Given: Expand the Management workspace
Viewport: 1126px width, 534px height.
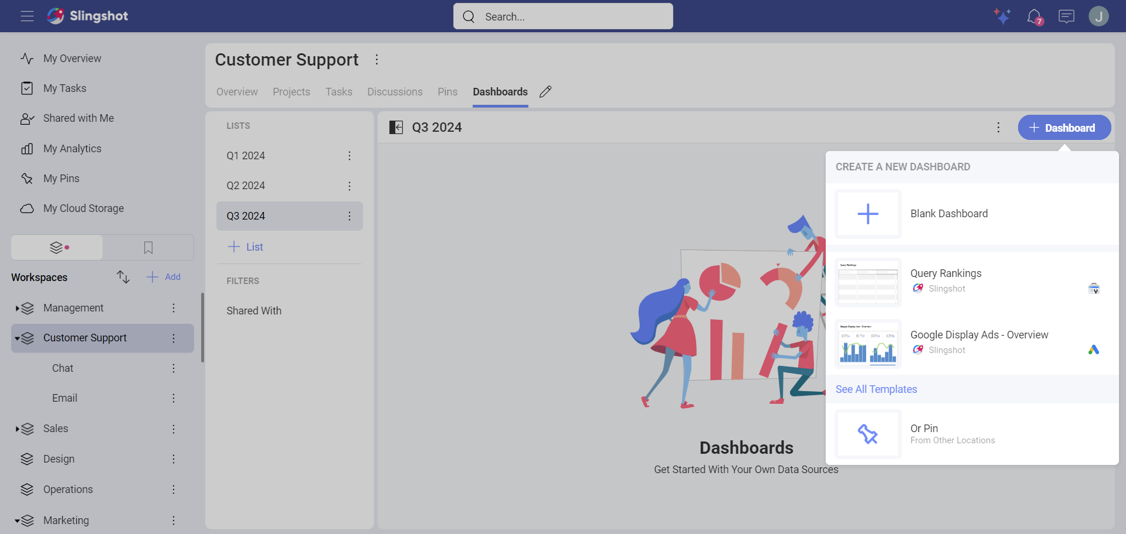Looking at the screenshot, I should point(17,308).
